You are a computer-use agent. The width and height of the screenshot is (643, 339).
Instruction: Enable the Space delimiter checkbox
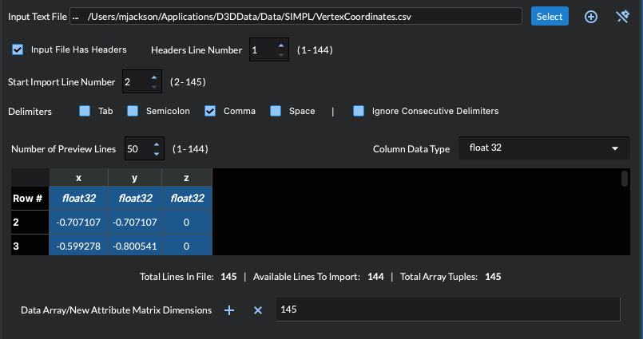coord(276,111)
